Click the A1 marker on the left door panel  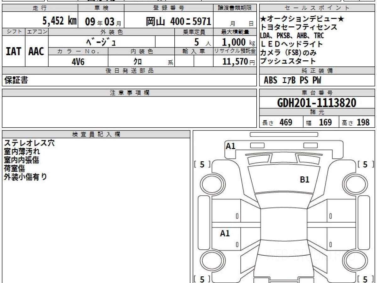[225, 233]
